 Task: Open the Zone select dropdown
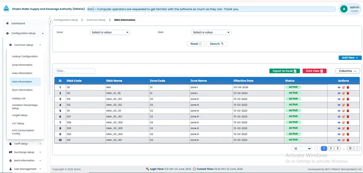[110, 32]
